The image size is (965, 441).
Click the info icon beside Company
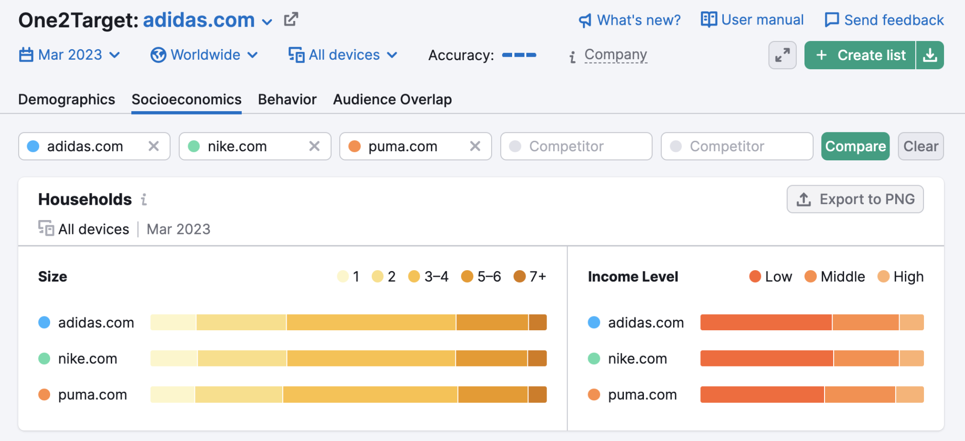tap(572, 57)
